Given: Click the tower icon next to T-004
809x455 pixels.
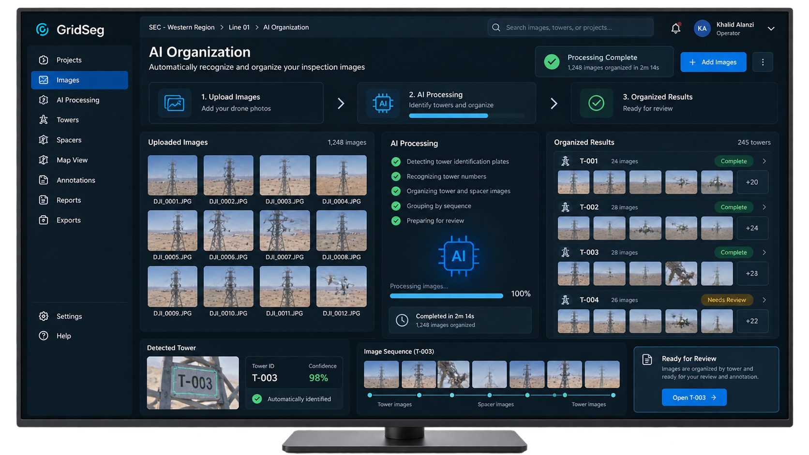Looking at the screenshot, I should point(565,300).
